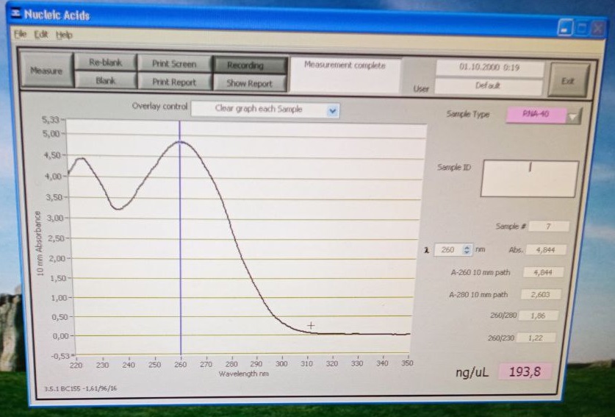Open the File menu
The width and height of the screenshot is (615, 417).
20,35
